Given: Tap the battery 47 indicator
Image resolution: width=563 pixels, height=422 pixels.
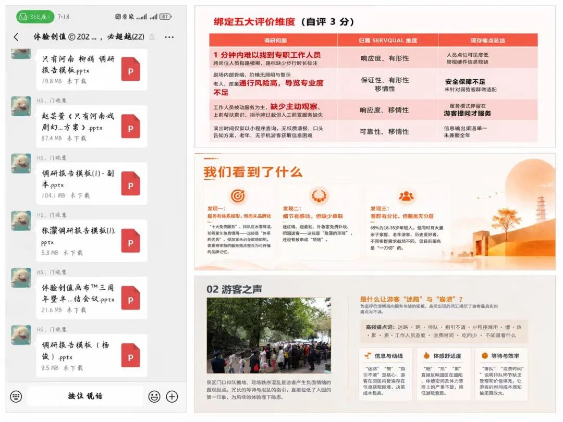Looking at the screenshot, I should tap(165, 17).
